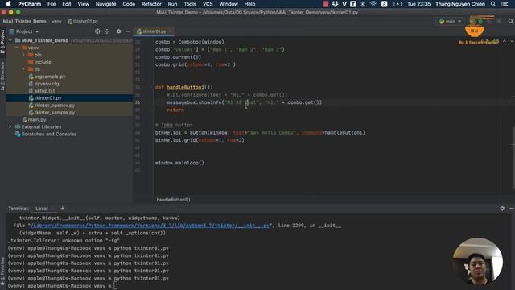
Task: Open the main run configuration dropdown
Action: pos(450,21)
